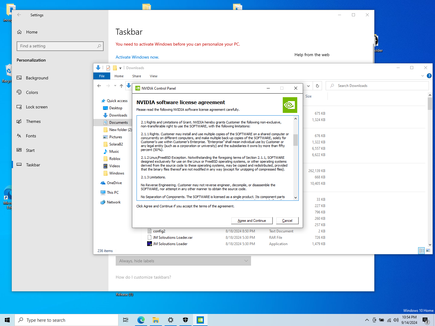Screen dimensions: 435x326
Task: Click Find a setting search box
Action: [x=60, y=46]
